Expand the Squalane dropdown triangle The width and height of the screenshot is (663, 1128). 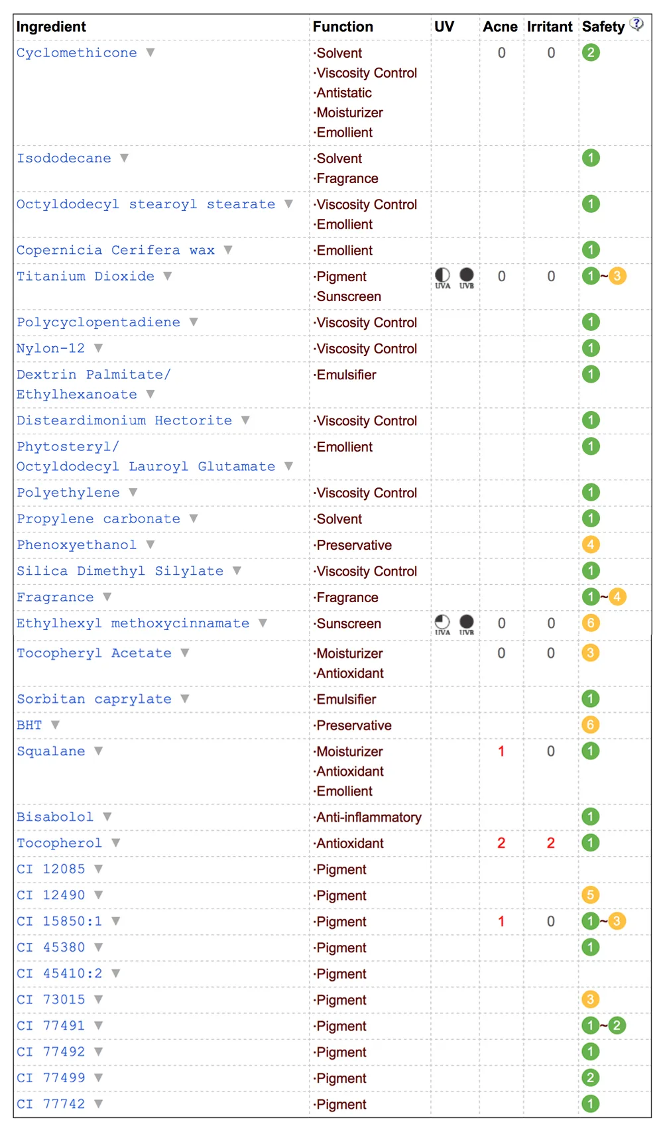click(x=98, y=751)
